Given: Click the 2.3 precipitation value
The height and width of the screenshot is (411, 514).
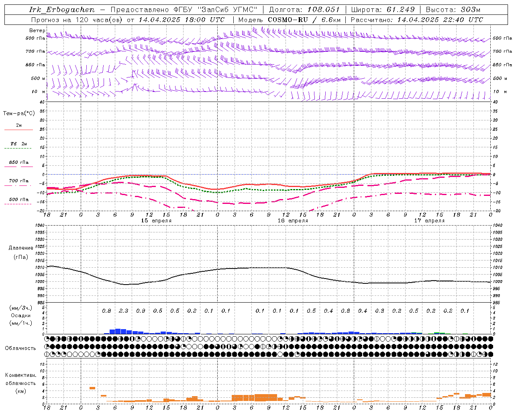Looking at the screenshot, I should click(x=123, y=311).
